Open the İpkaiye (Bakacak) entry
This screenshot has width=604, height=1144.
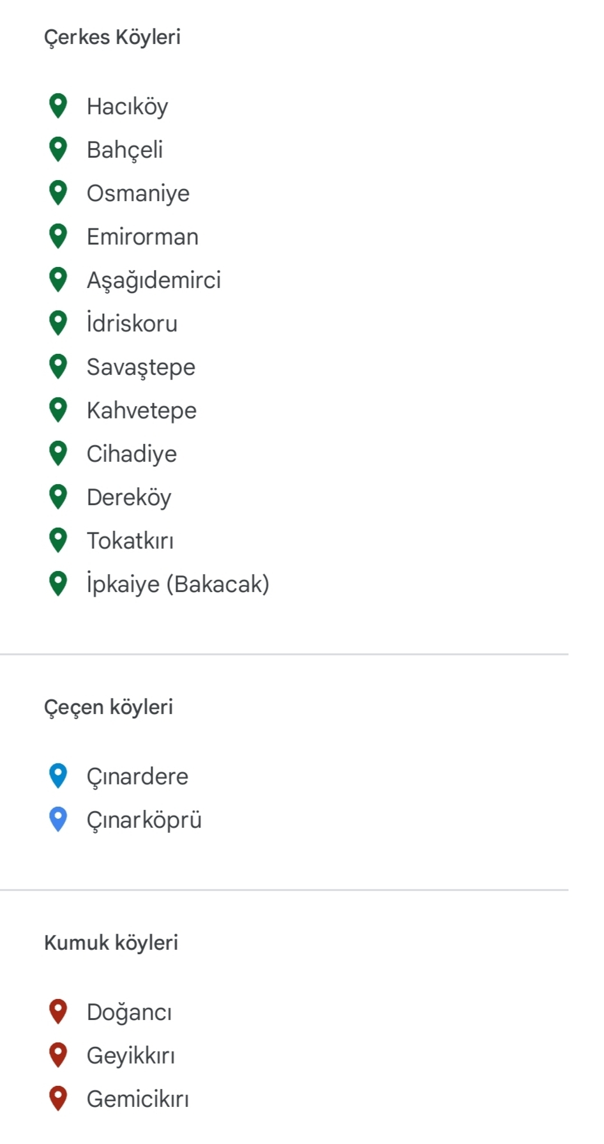[x=178, y=584]
